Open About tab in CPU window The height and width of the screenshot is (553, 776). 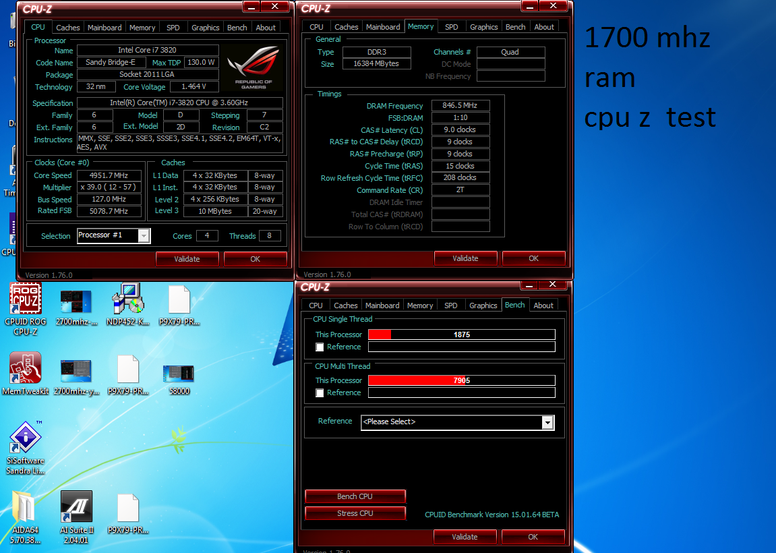[265, 28]
